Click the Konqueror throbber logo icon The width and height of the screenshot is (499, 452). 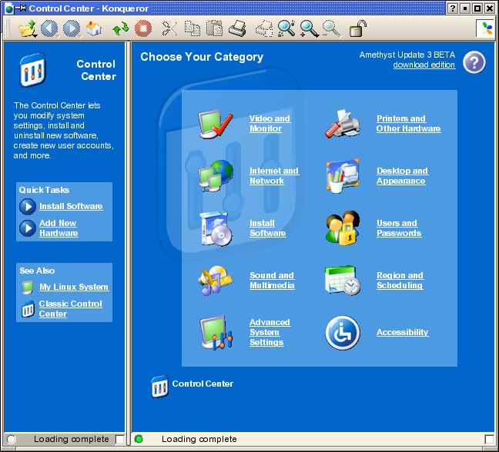pyautogui.click(x=487, y=28)
